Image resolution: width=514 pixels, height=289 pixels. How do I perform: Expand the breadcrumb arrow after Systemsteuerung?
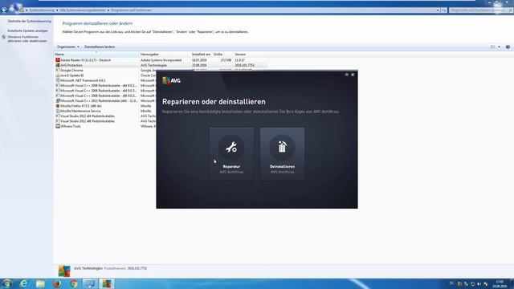pos(57,10)
